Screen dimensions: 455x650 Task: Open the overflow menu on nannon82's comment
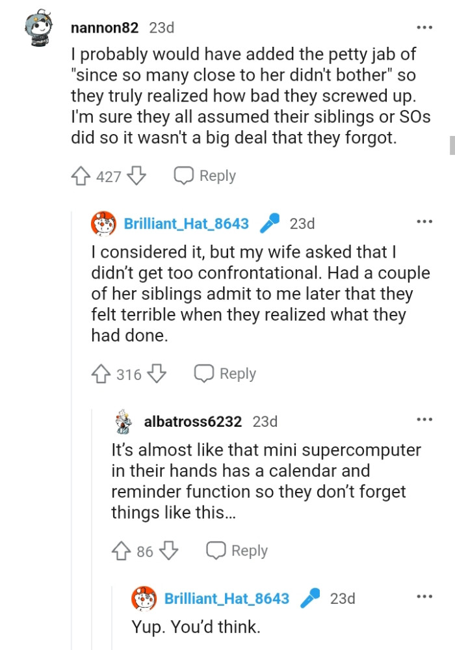[x=424, y=27]
